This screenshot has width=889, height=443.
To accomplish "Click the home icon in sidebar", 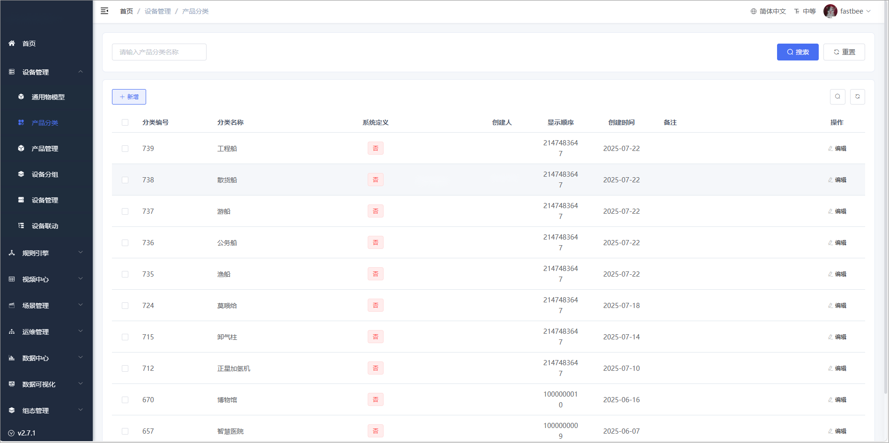I will (12, 43).
